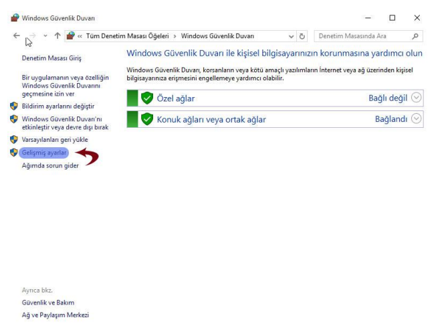Select Varsayılanları geri yükle
446x332 pixels.
click(x=55, y=139)
